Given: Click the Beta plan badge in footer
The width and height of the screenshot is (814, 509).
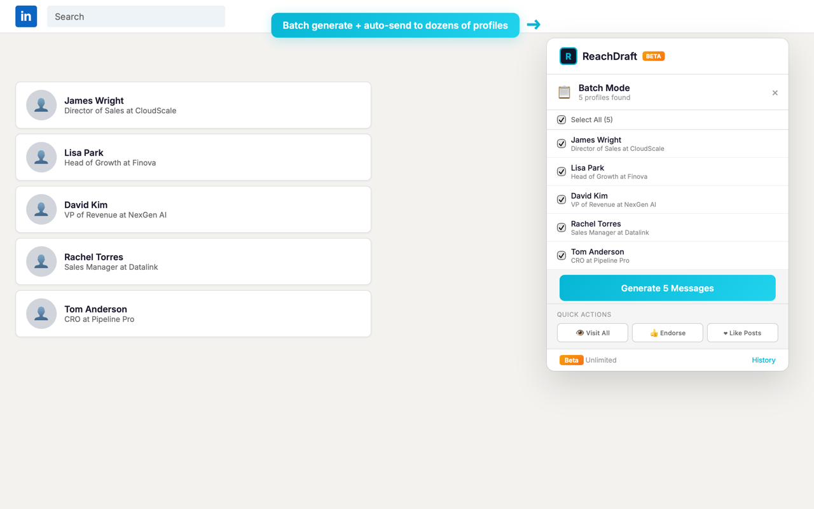Looking at the screenshot, I should [x=571, y=360].
